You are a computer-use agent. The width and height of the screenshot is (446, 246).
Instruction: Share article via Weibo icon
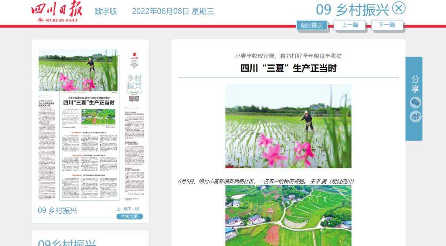416,117
